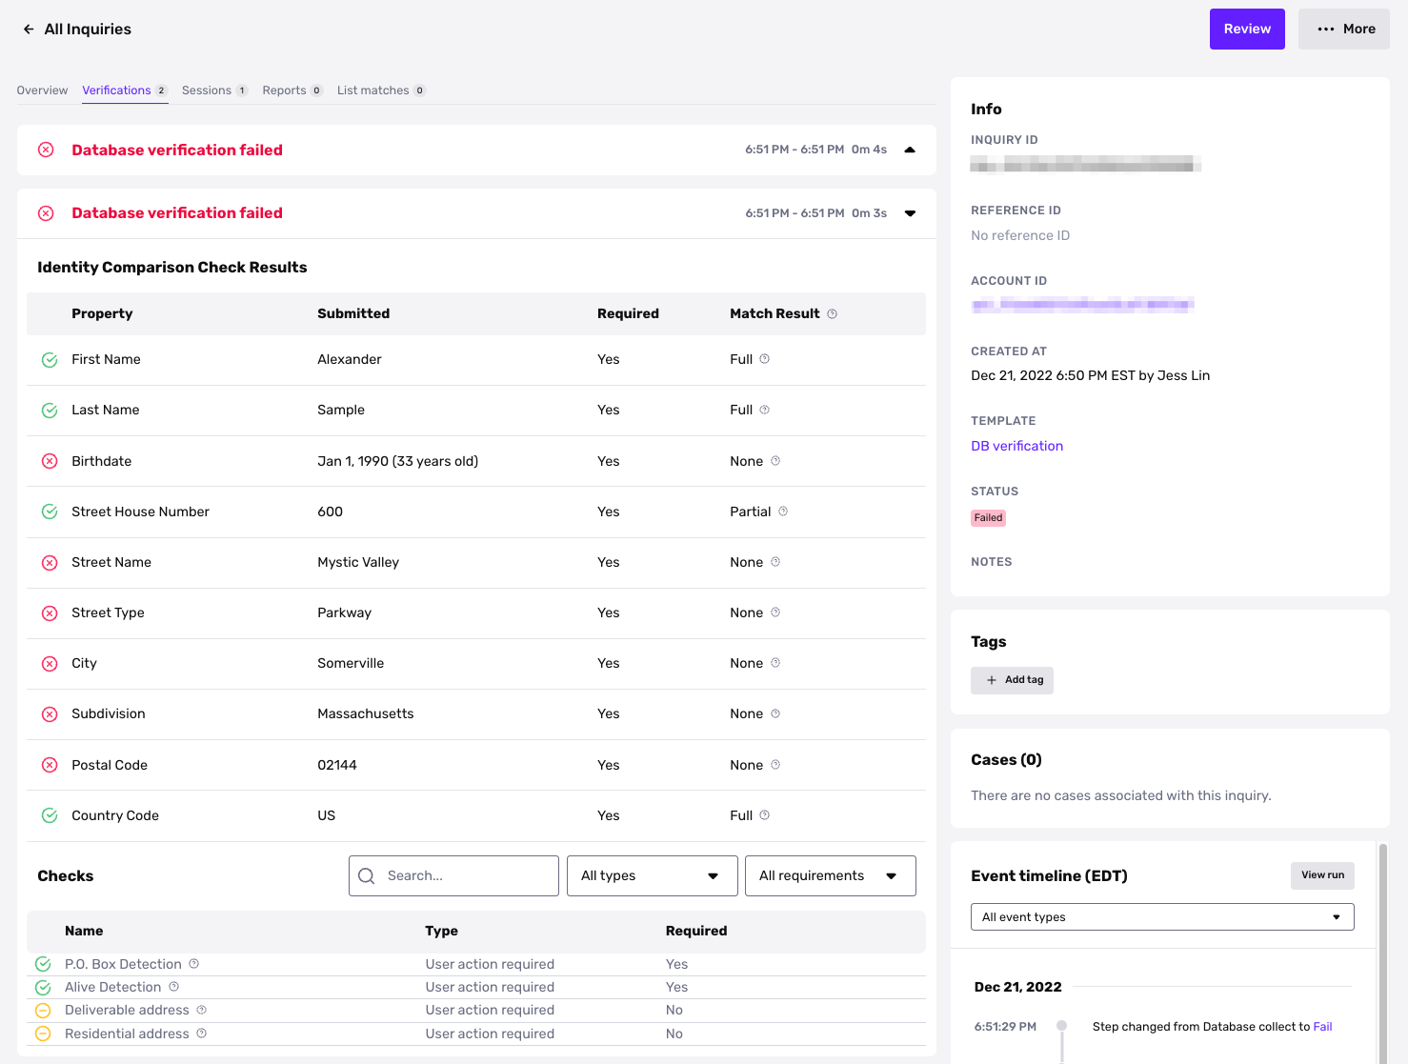Open help icon beside Last Name Full result
Screen dimensions: 1408x1064
tap(764, 410)
